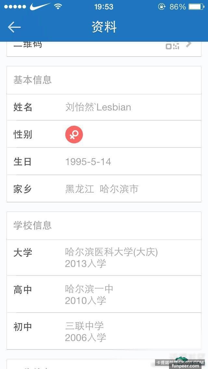The height and width of the screenshot is (369, 208).
Task: Tap the QR code icon
Action: click(x=173, y=46)
